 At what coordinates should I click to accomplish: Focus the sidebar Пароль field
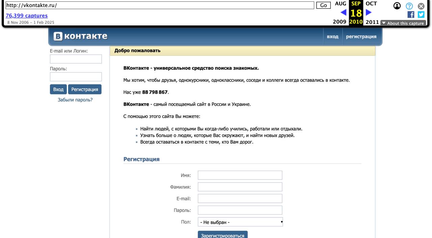click(x=76, y=77)
